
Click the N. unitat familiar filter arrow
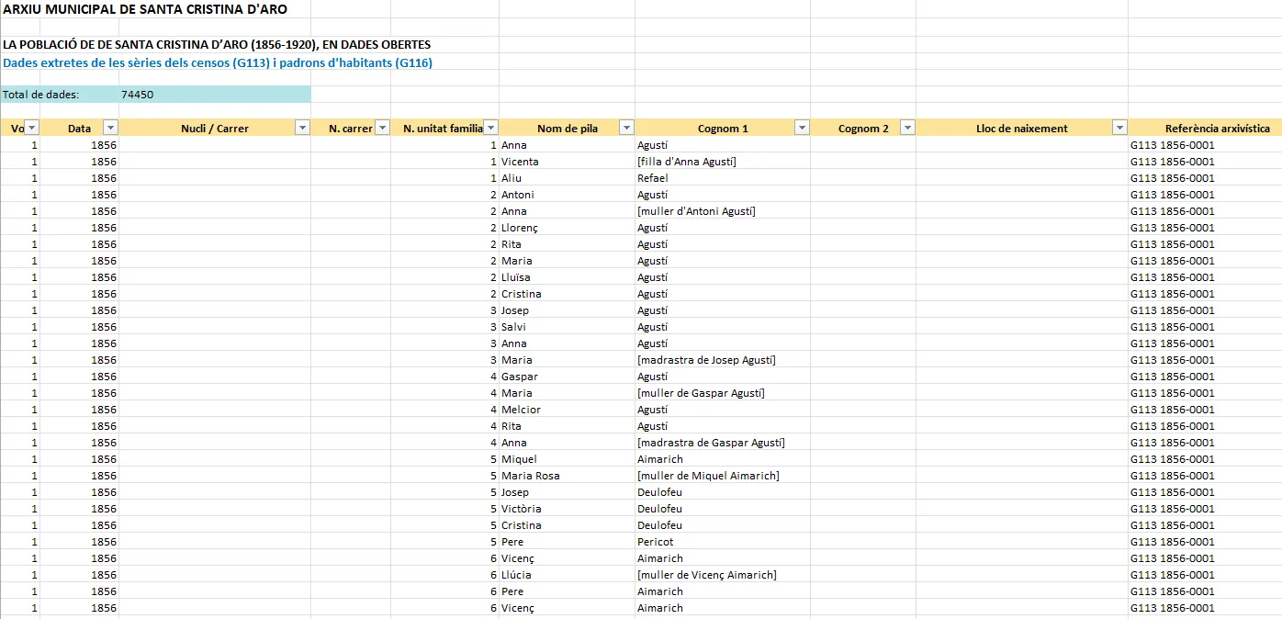point(491,129)
